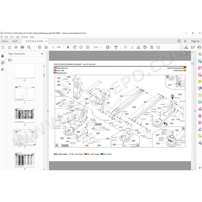The image size is (202, 202).
Task: Click the Sign In button
Action: [195, 41]
